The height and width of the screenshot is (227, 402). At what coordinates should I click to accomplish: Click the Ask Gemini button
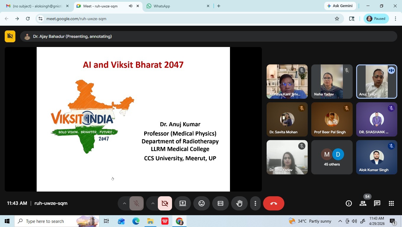click(x=340, y=6)
